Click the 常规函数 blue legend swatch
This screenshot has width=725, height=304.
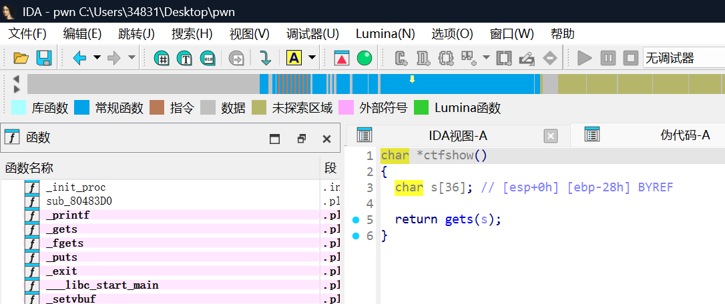pos(82,107)
